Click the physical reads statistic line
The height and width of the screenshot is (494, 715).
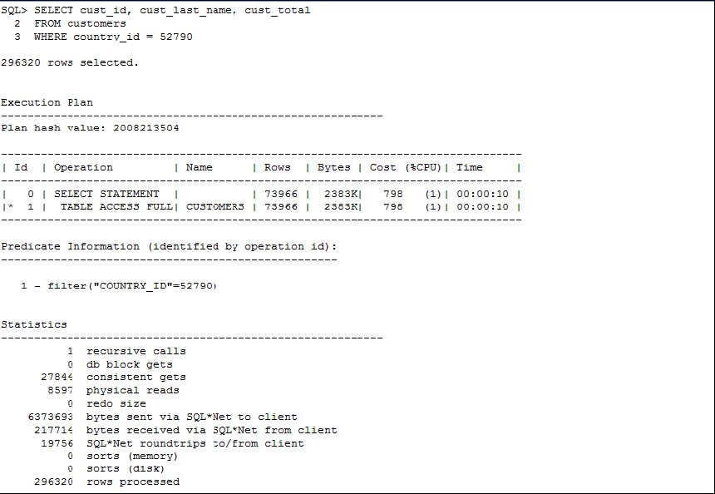point(113,390)
